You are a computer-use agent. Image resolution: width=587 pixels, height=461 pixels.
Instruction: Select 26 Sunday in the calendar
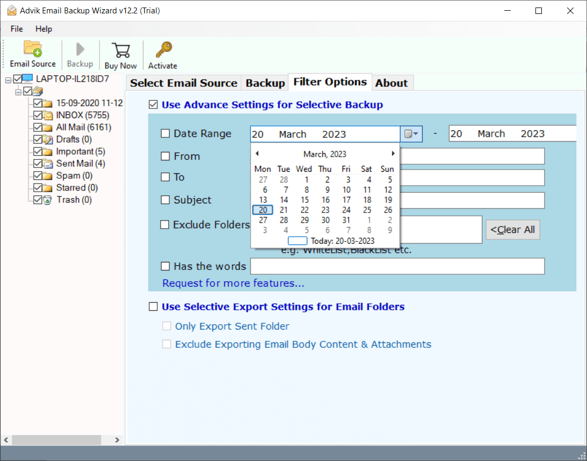point(388,210)
